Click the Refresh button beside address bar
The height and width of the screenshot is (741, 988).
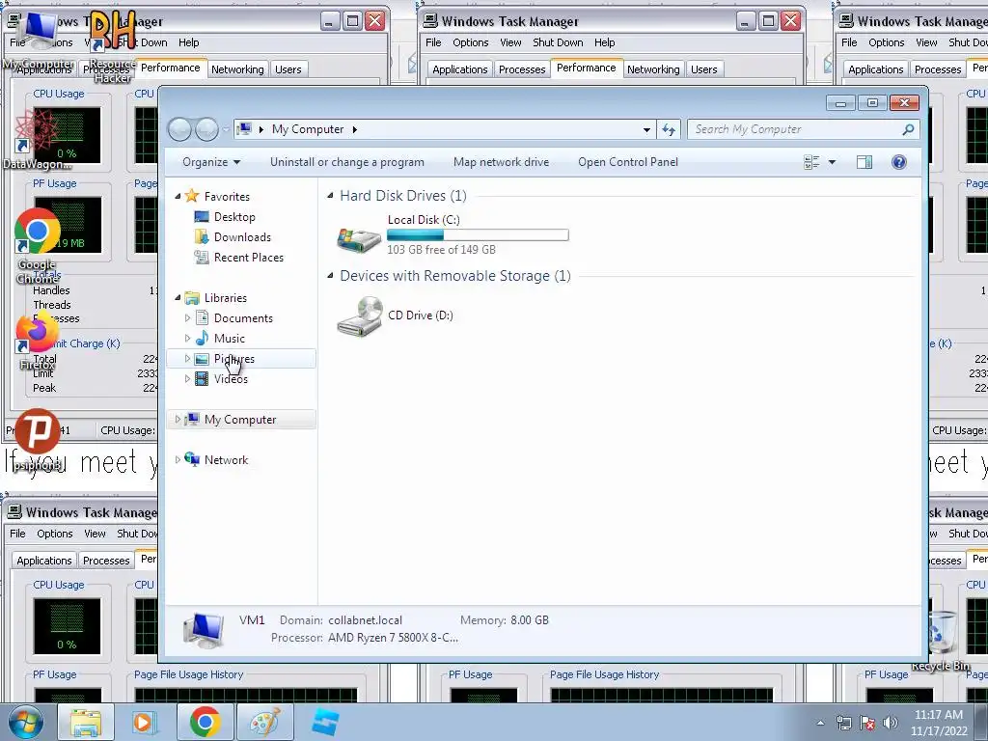pos(668,130)
